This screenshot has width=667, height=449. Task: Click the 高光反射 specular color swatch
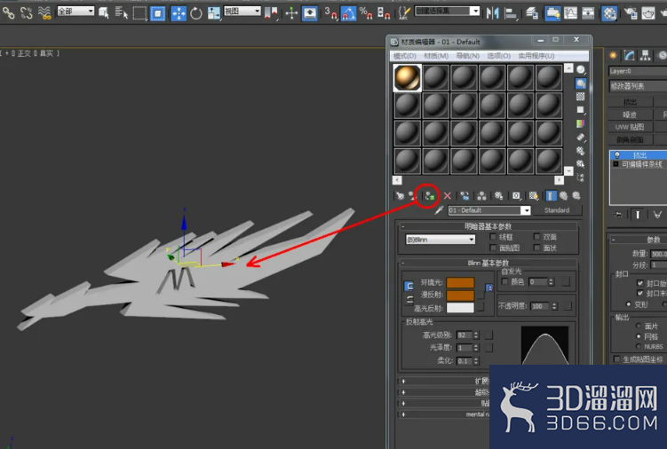point(460,308)
